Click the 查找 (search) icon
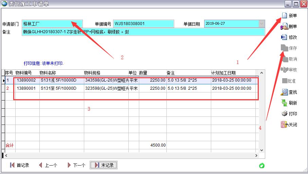 click(284, 92)
